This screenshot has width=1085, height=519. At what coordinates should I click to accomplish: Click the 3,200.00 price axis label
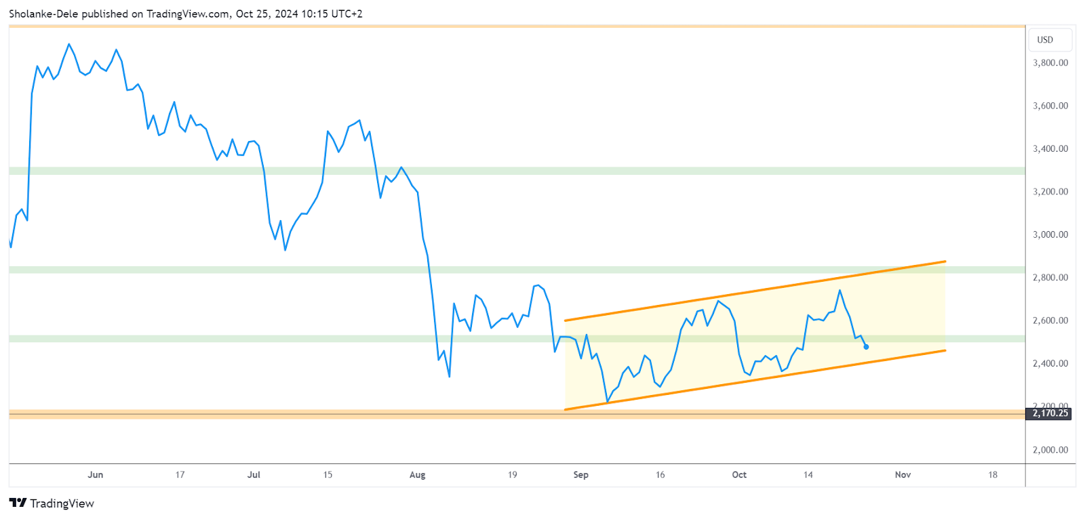tap(1050, 192)
